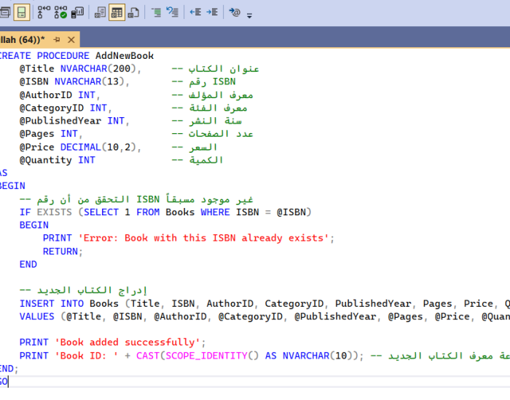
Task: Comment out the selected lines
Action: [x=156, y=12]
